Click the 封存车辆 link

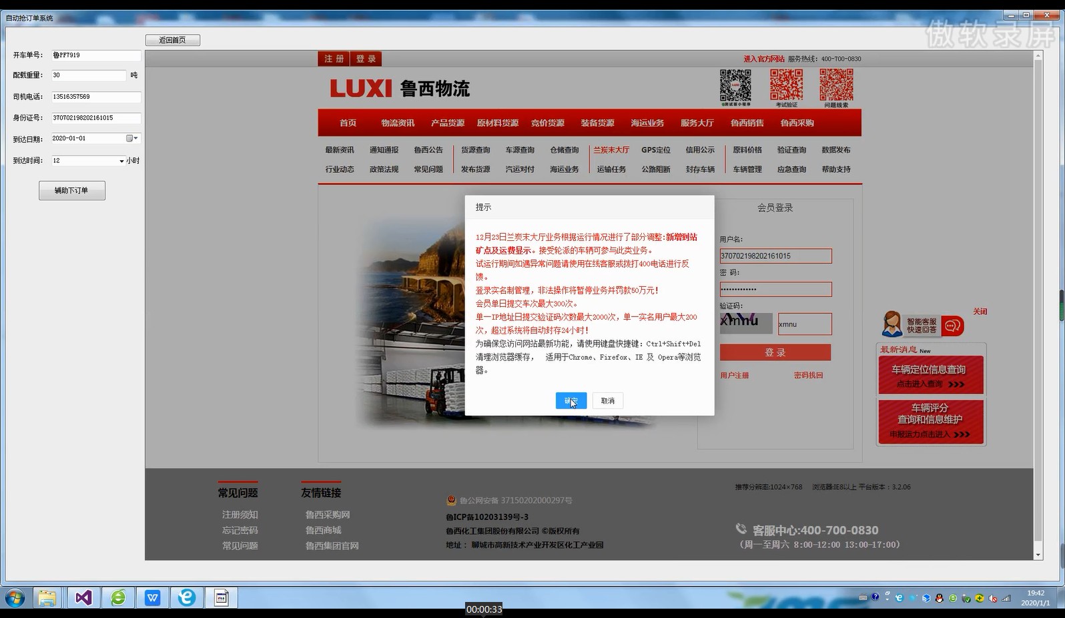pos(700,170)
